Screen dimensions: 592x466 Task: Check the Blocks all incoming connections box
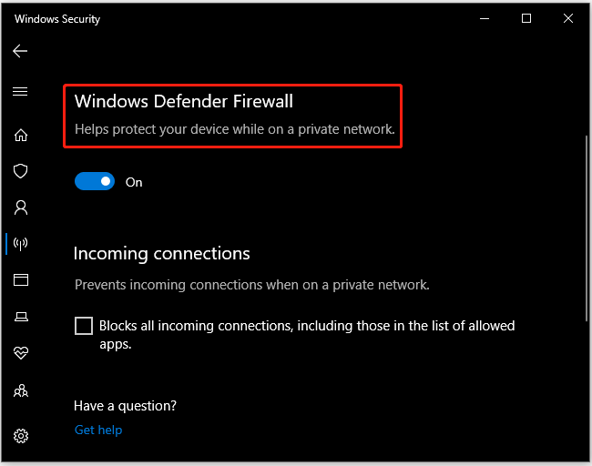click(x=84, y=326)
